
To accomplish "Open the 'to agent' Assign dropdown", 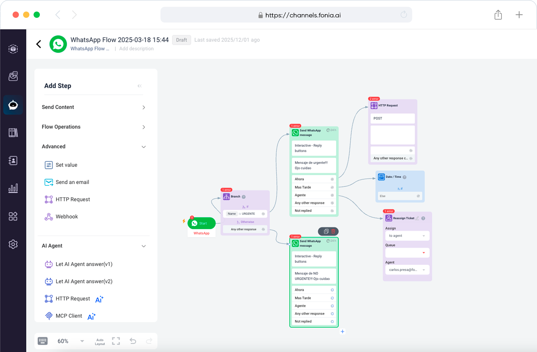I will pyautogui.click(x=407, y=236).
